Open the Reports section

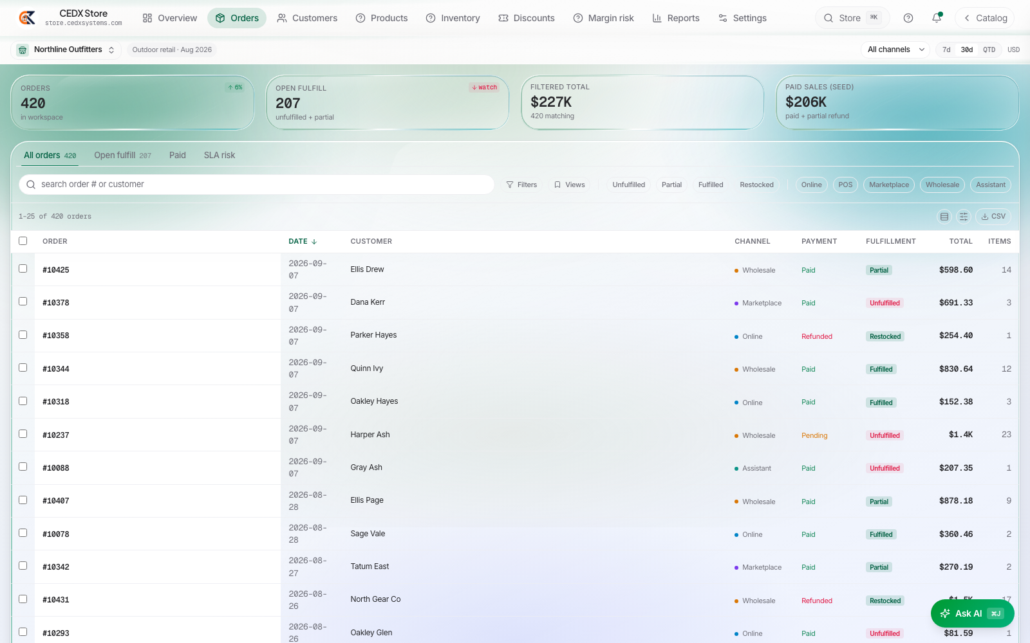(676, 18)
